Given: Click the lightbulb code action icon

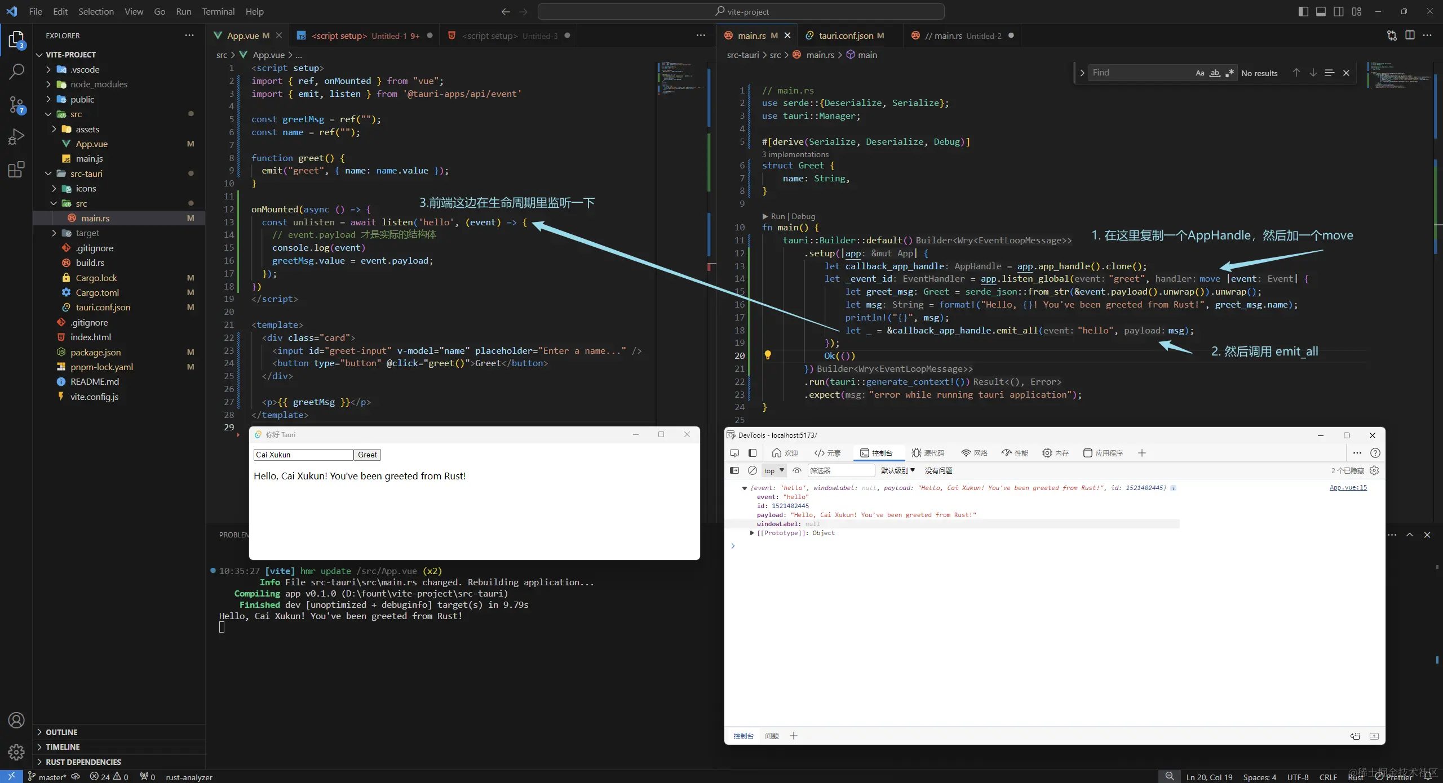Looking at the screenshot, I should coord(767,355).
